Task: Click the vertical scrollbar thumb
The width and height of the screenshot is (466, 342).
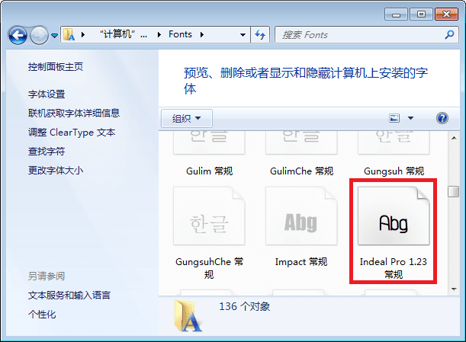Action: [454, 191]
